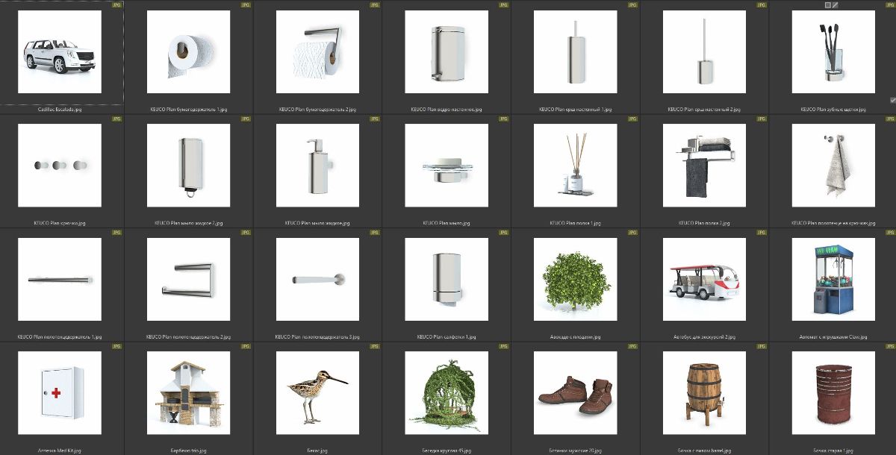This screenshot has height=455, width=896.
Task: Click the round ivy gazebo thumbnail
Action: pyautogui.click(x=446, y=393)
